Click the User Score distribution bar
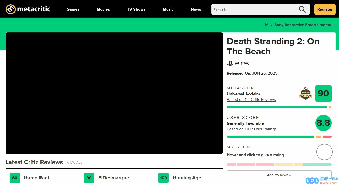 pos(279,137)
